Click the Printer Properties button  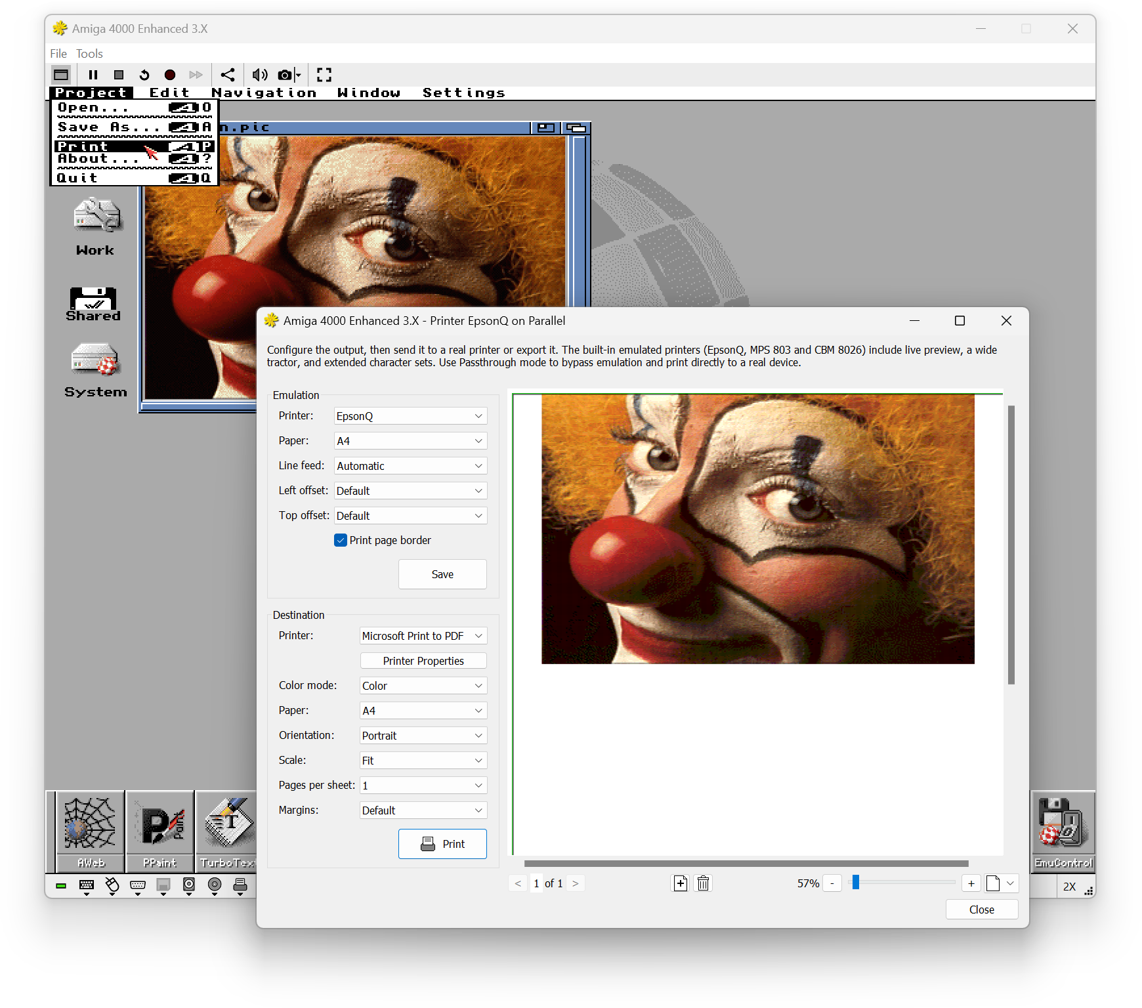click(x=423, y=661)
